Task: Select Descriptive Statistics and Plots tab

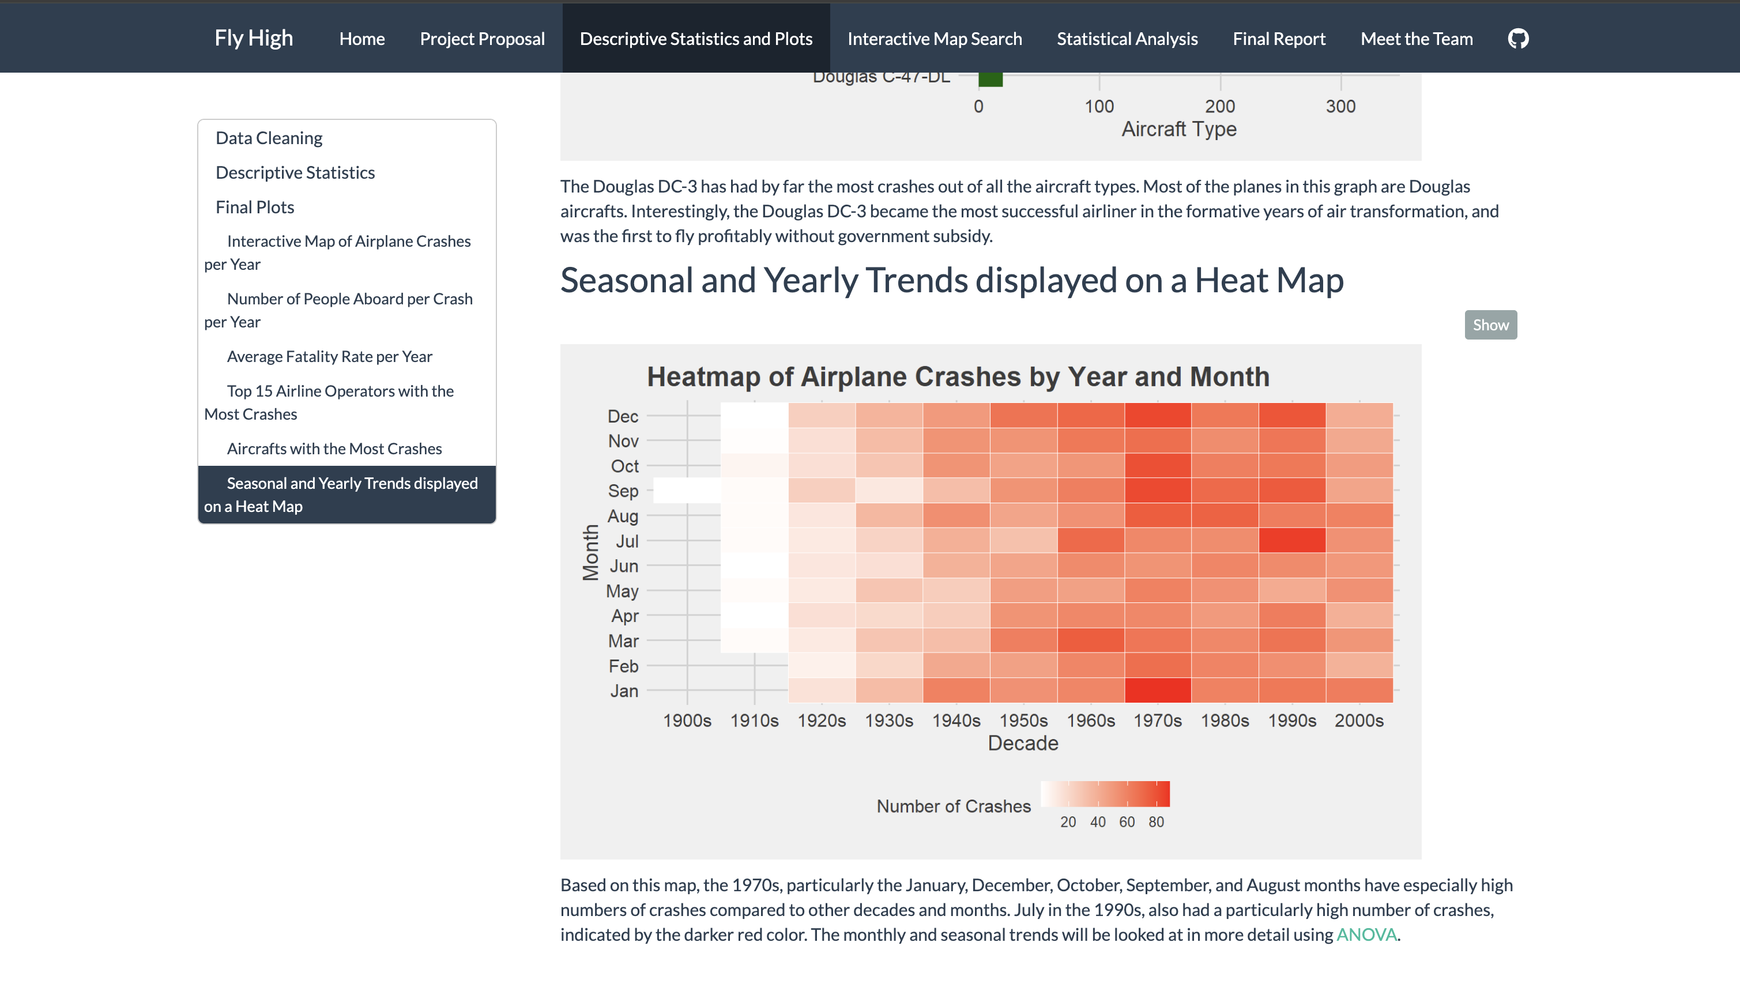Action: tap(696, 38)
